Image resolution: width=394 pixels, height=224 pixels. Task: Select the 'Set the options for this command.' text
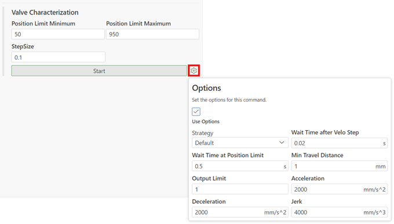229,100
